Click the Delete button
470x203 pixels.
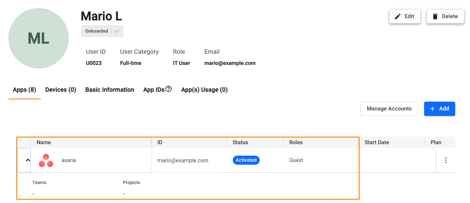click(445, 16)
